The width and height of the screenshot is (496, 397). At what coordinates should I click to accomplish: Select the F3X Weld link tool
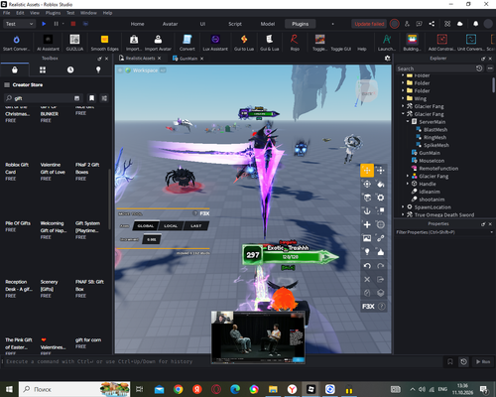[381, 238]
